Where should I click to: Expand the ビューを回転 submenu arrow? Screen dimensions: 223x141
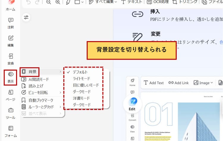click(x=60, y=92)
